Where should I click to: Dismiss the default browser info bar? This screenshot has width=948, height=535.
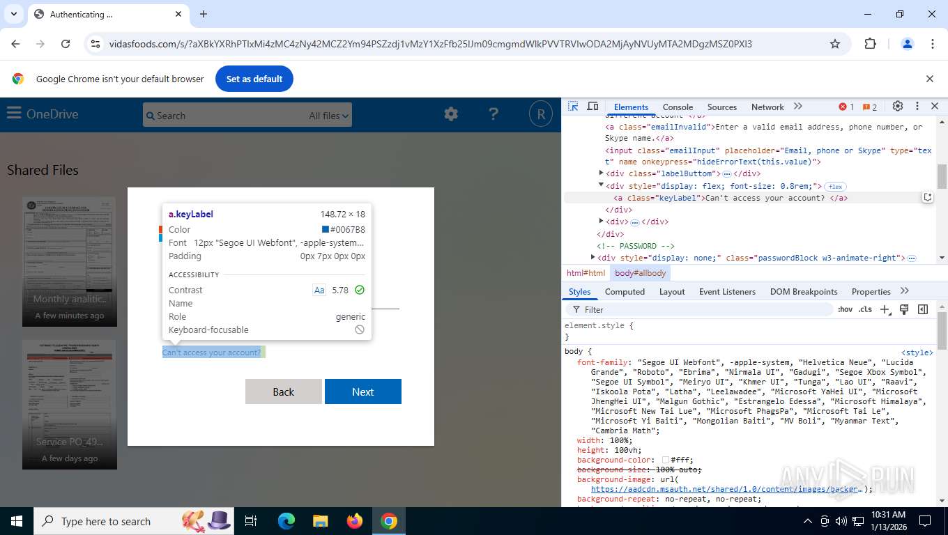pyautogui.click(x=929, y=79)
